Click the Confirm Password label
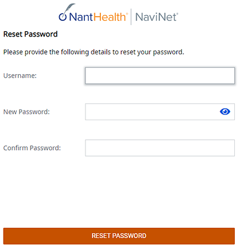This screenshot has height=250, width=239. (x=32, y=148)
